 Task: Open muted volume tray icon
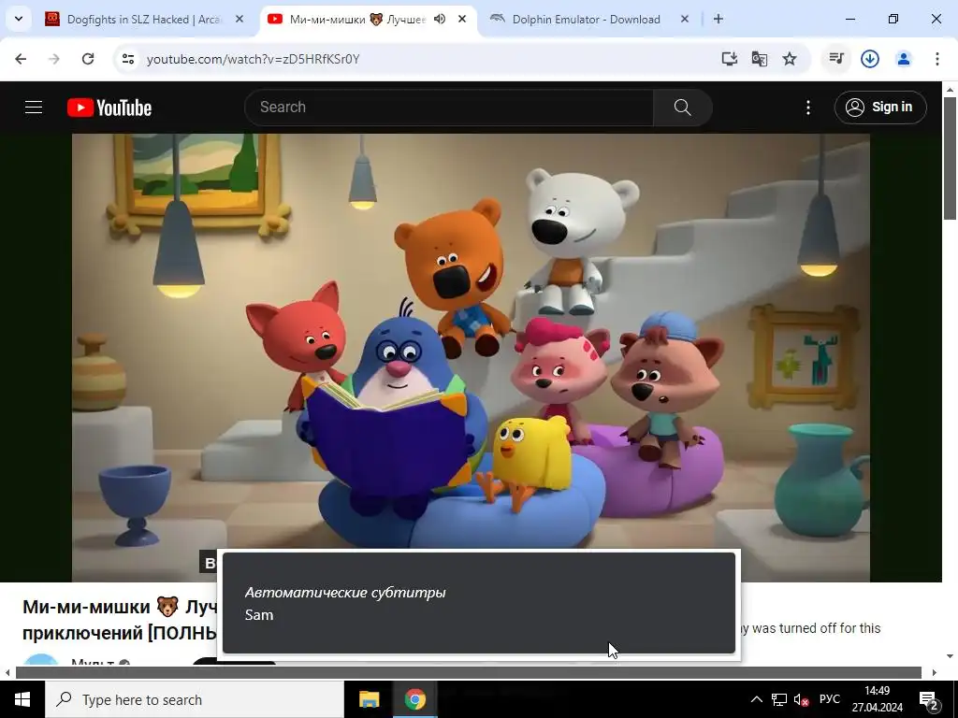point(801,699)
